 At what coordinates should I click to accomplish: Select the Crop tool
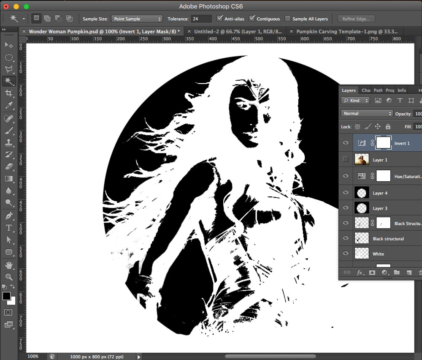click(8, 93)
